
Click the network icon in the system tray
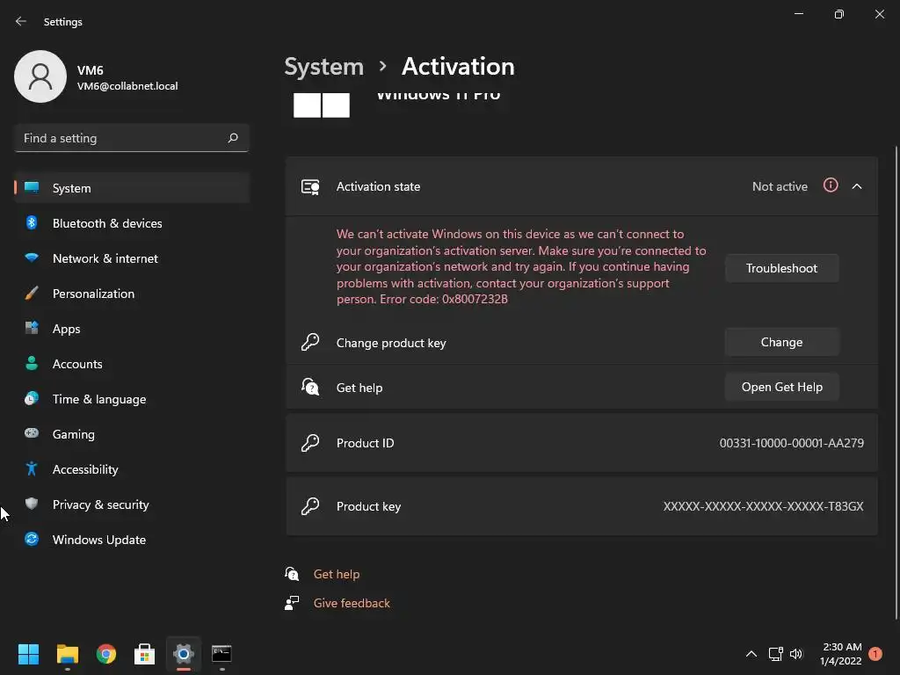[775, 654]
